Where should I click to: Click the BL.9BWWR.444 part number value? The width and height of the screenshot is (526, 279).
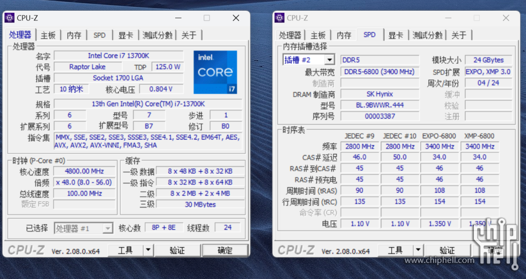(x=379, y=105)
